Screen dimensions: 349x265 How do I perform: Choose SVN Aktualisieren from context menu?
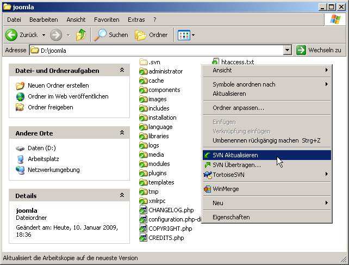pos(267,155)
